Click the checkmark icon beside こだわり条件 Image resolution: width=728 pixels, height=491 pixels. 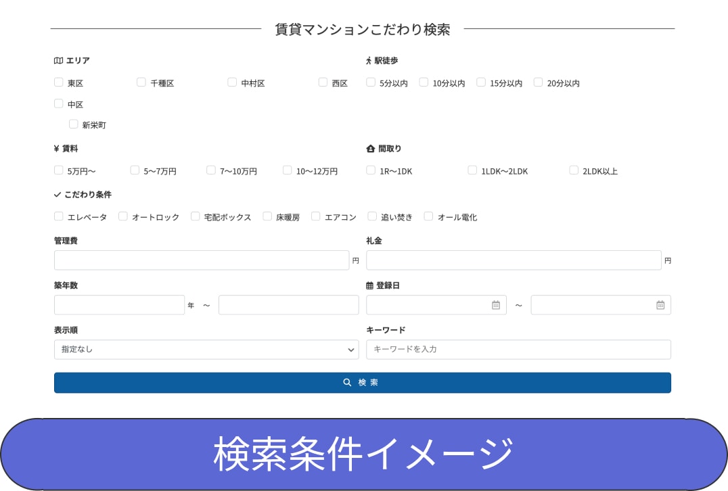click(x=58, y=195)
